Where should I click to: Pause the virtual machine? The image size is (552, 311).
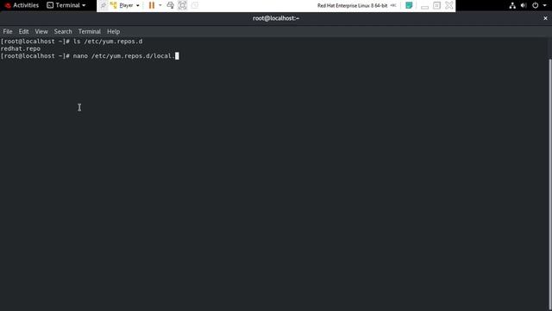coord(152,5)
